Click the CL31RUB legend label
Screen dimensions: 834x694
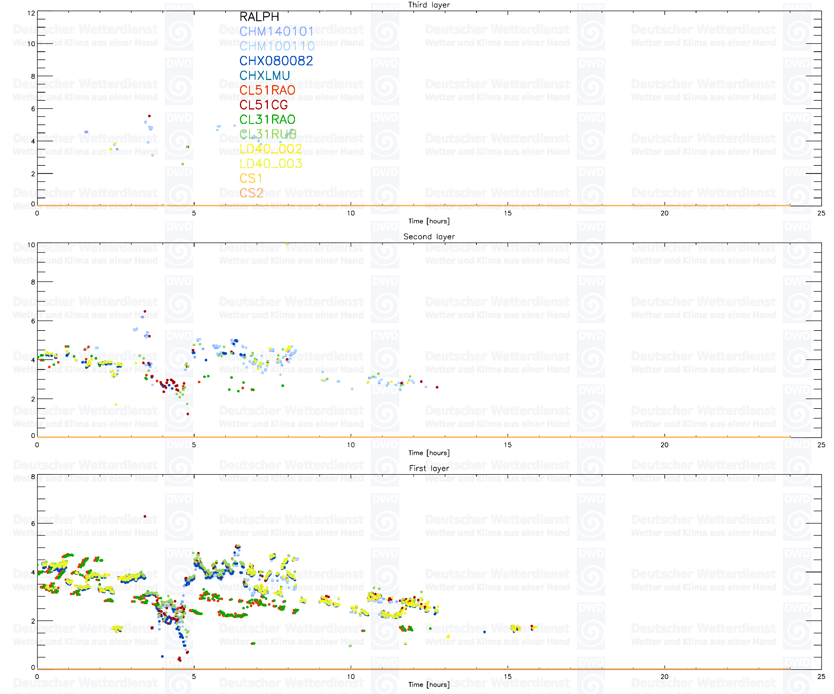268,134
